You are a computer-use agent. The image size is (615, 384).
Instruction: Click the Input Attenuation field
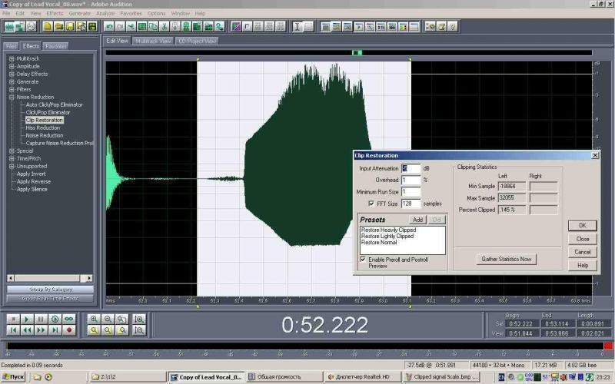(411, 168)
